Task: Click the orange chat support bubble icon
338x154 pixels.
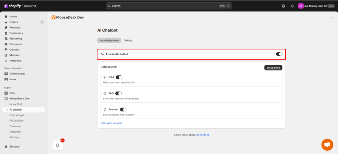Action: [x=327, y=145]
